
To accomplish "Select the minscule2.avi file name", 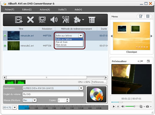I will [x=27, y=46].
